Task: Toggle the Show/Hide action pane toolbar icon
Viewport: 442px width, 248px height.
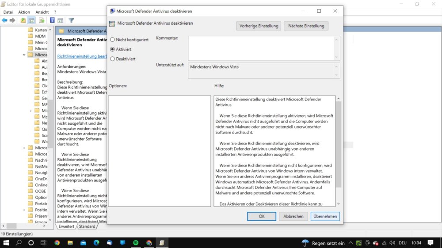Action: point(60,20)
